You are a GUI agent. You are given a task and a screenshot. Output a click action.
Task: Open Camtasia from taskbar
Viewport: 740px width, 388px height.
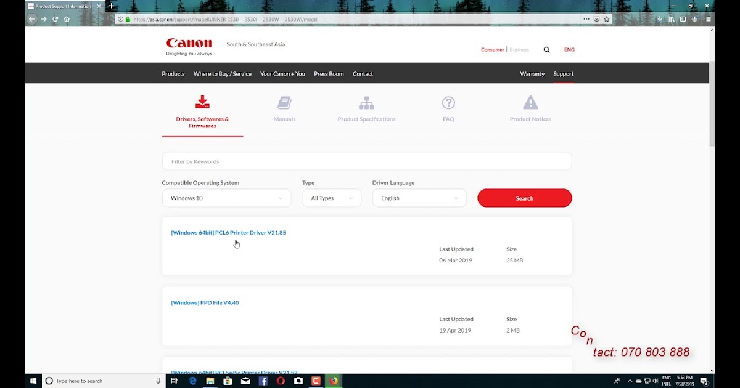click(316, 381)
